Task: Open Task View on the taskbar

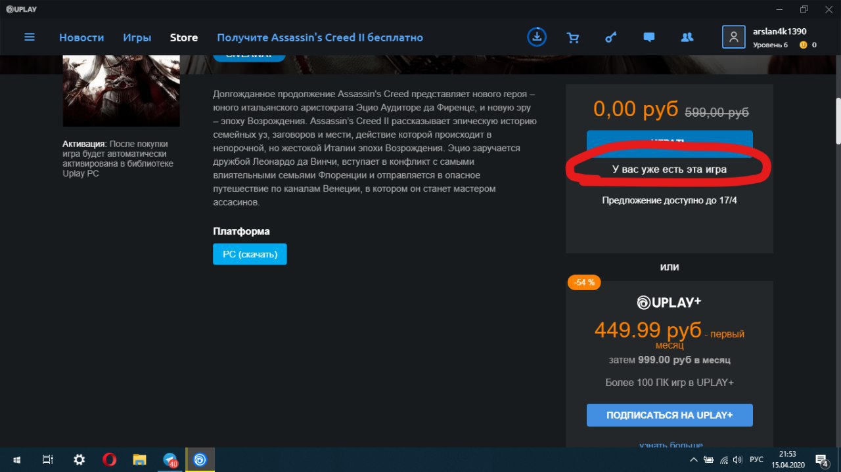Action: coord(47,460)
